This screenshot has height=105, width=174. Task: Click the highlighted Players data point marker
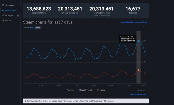tap(138, 41)
